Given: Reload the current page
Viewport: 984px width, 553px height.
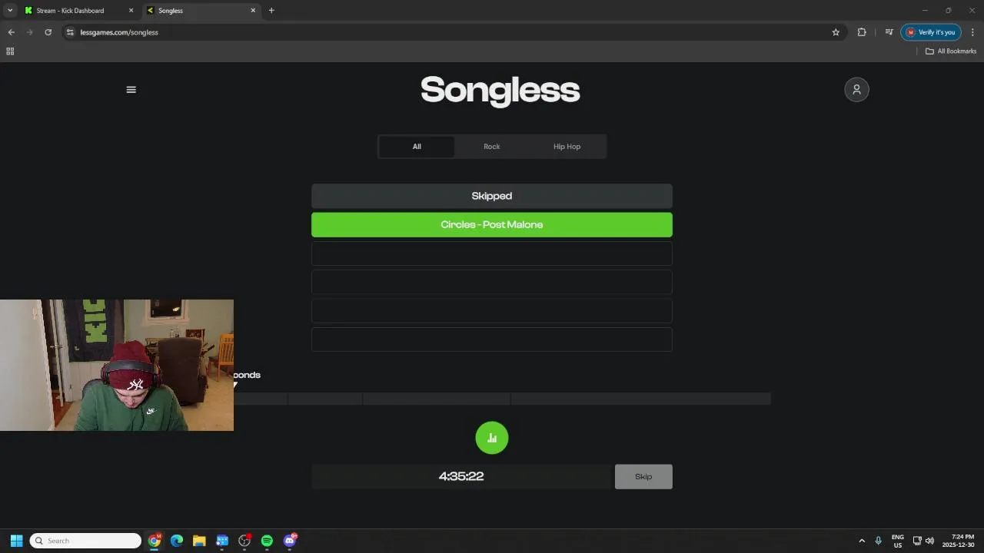Looking at the screenshot, I should [48, 32].
